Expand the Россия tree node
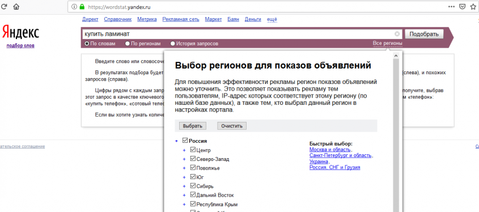 (x=176, y=141)
